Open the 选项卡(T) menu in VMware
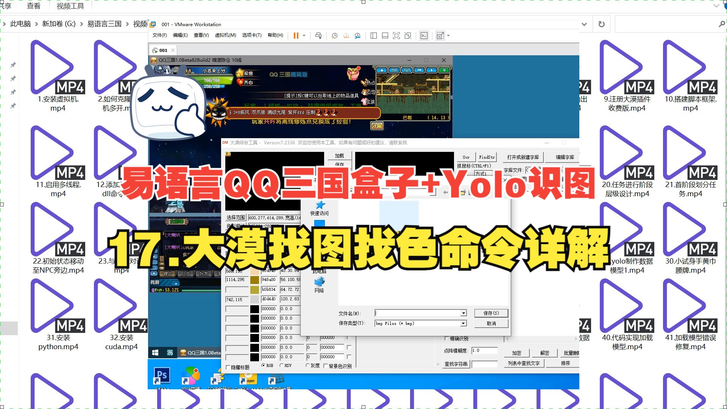The image size is (727, 409). pos(252,35)
